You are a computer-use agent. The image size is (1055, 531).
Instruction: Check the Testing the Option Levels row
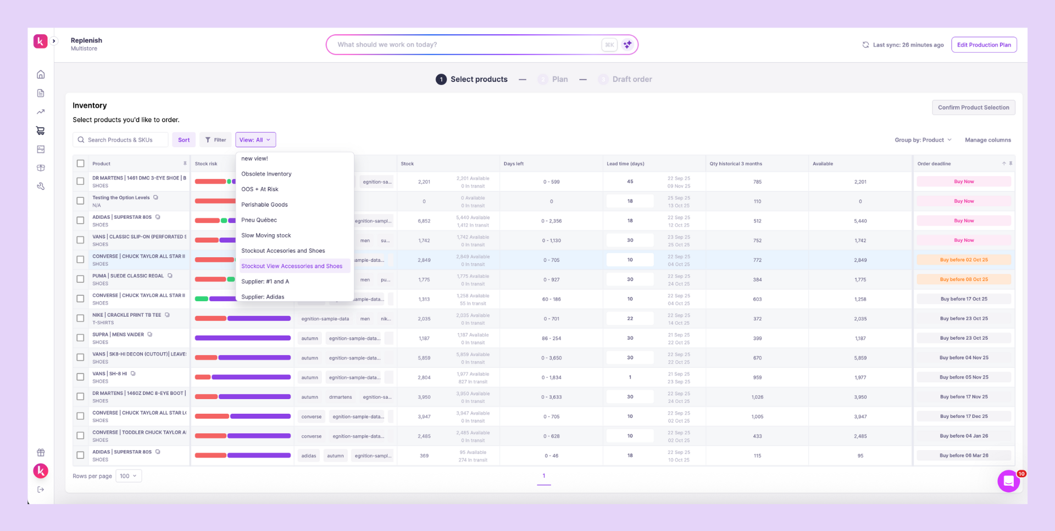click(81, 201)
